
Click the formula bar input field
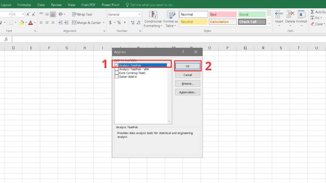point(169,39)
